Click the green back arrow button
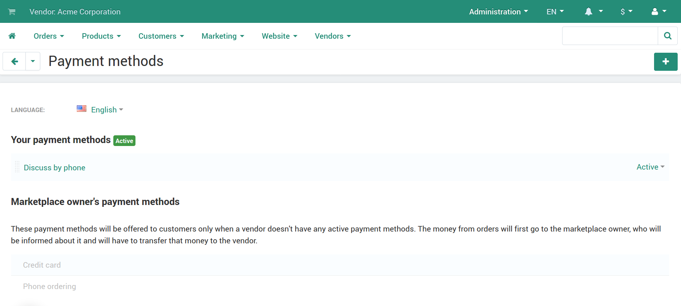 pos(14,61)
